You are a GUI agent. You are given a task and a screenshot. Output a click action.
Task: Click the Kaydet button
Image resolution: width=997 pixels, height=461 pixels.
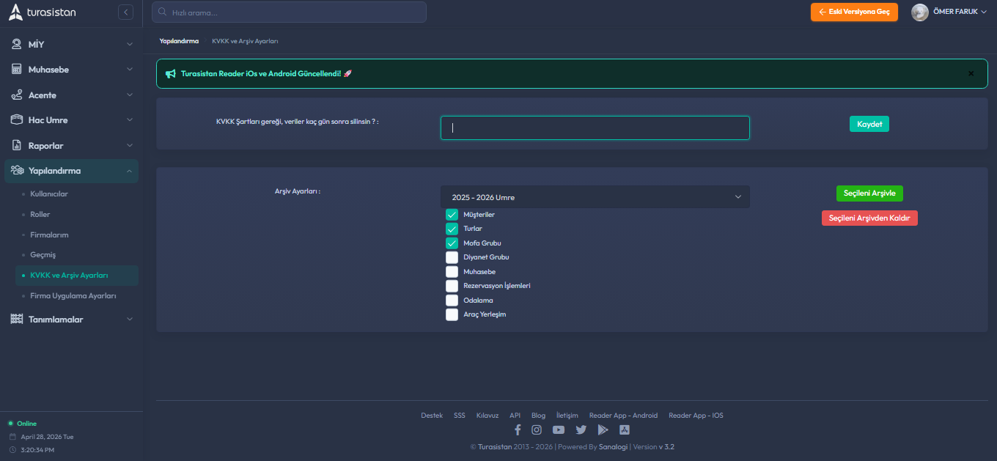point(869,124)
